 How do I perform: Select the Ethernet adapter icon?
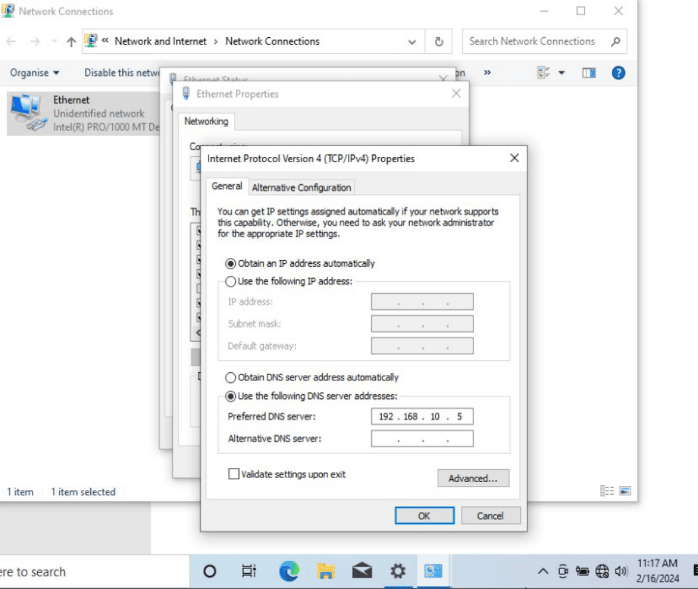[x=29, y=113]
